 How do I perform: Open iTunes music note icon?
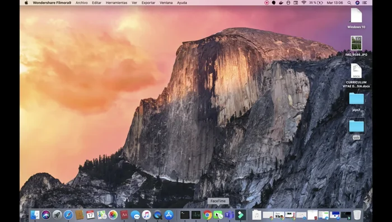(147, 215)
